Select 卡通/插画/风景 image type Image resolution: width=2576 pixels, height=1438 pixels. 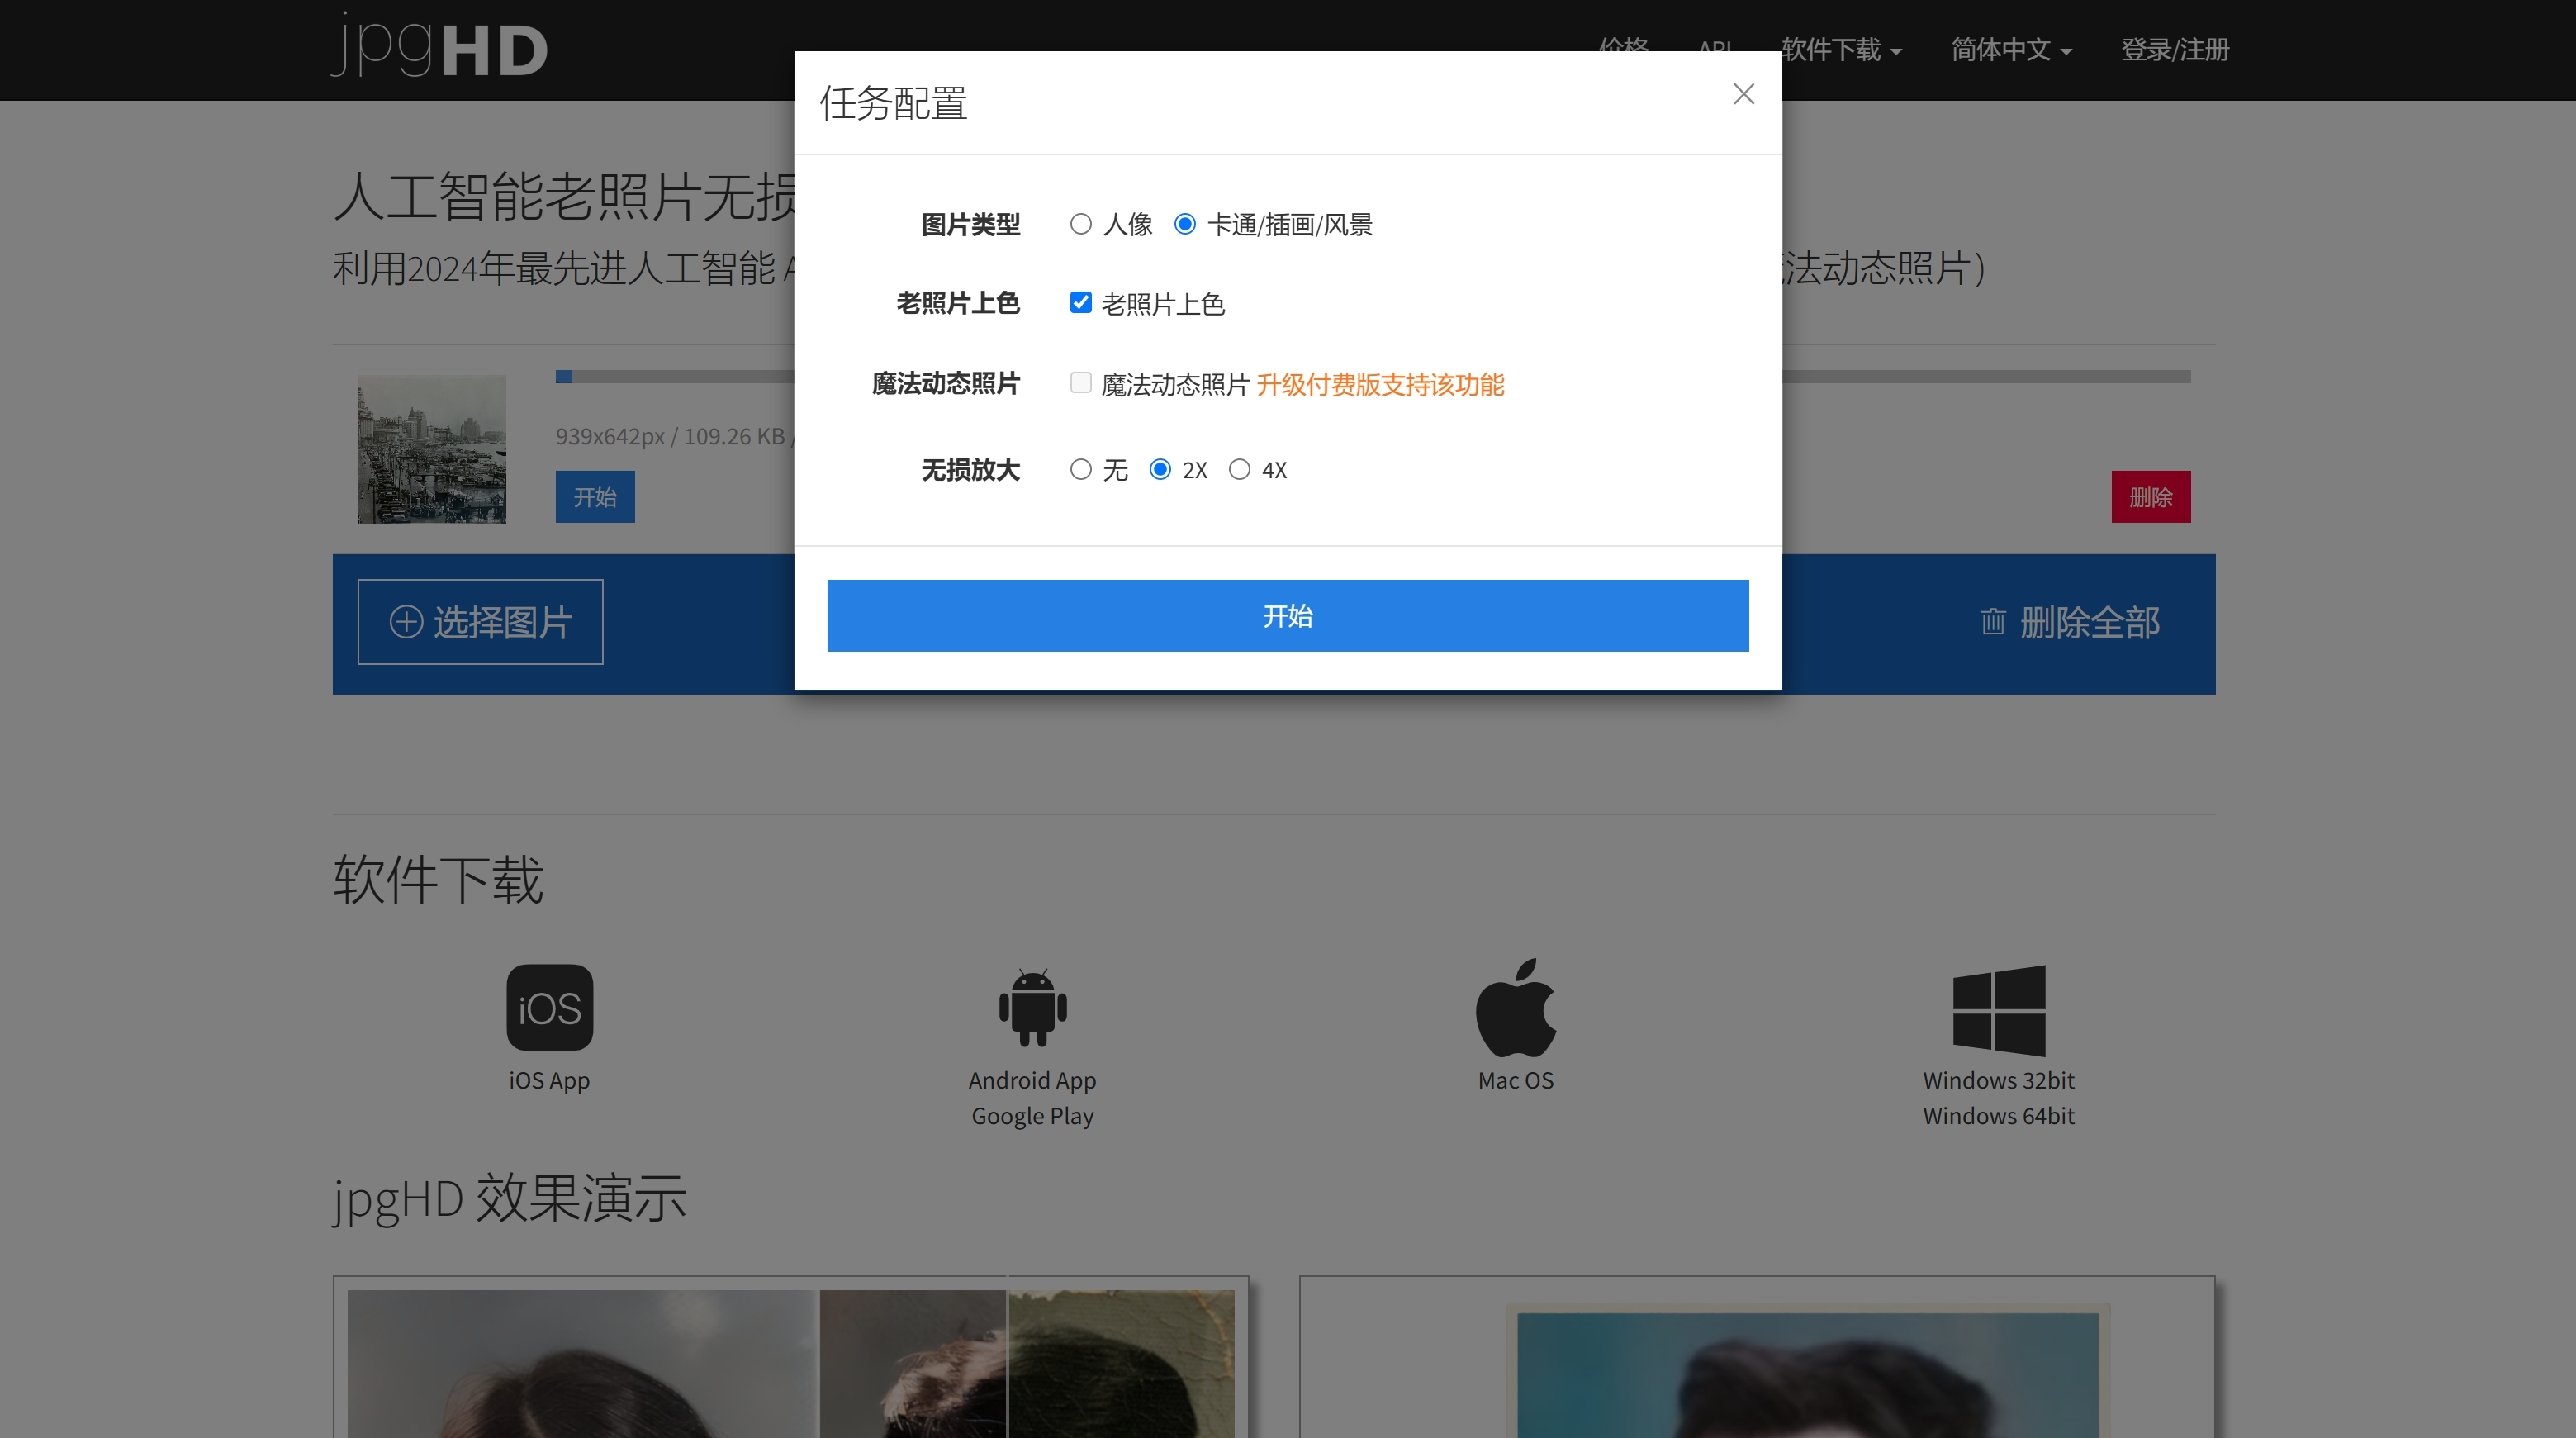pos(1184,224)
